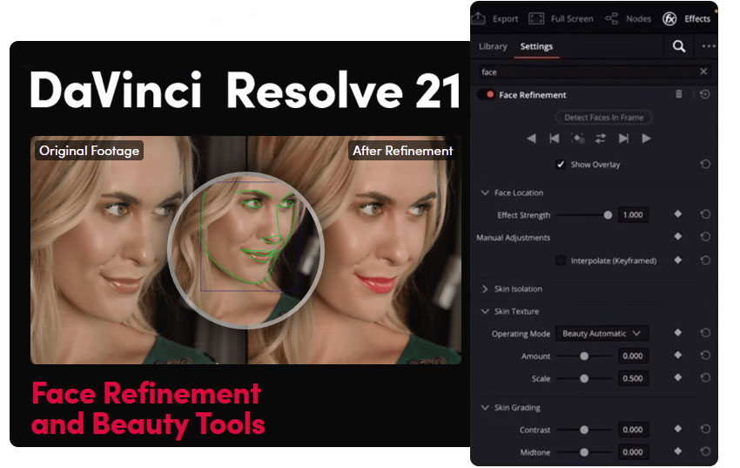Add keyframe for Effect Strength

coord(677,214)
